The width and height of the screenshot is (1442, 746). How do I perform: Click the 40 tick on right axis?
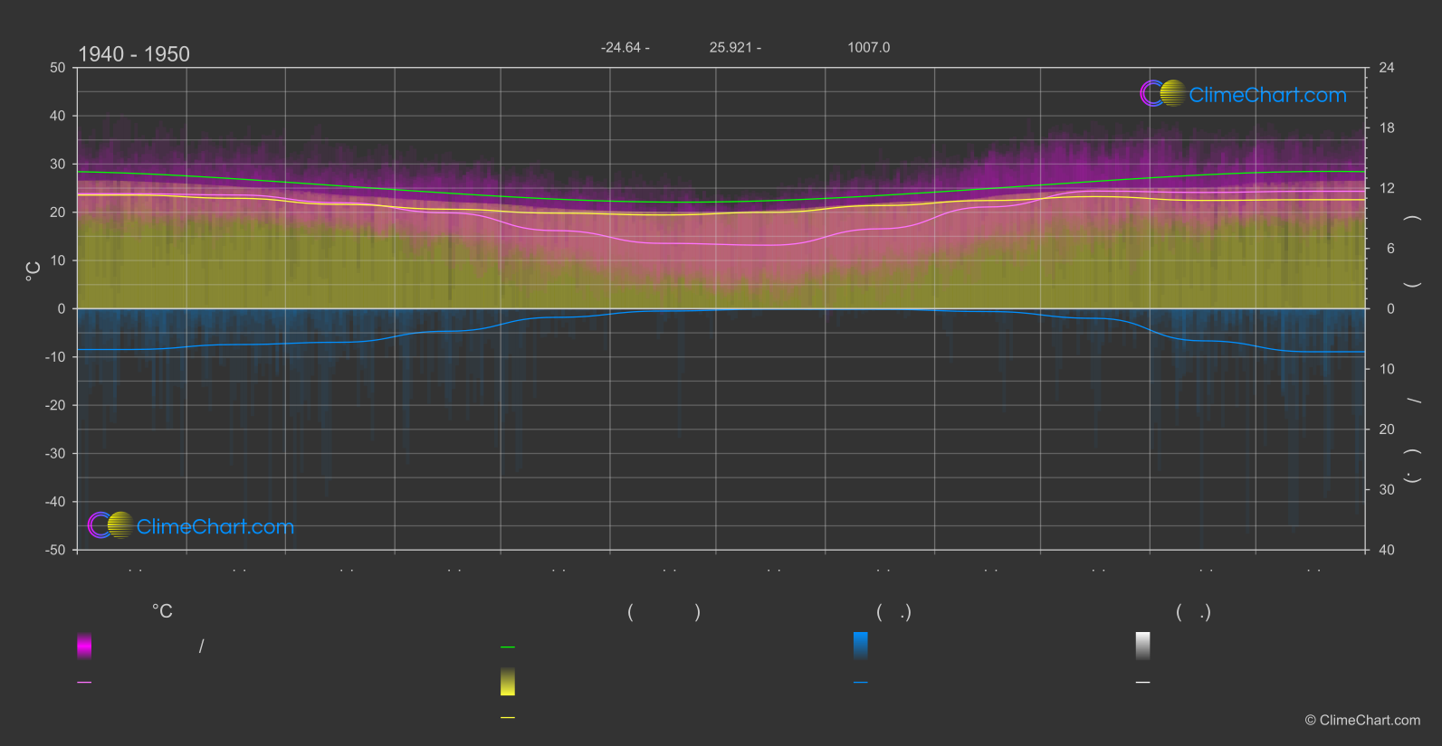click(1387, 550)
